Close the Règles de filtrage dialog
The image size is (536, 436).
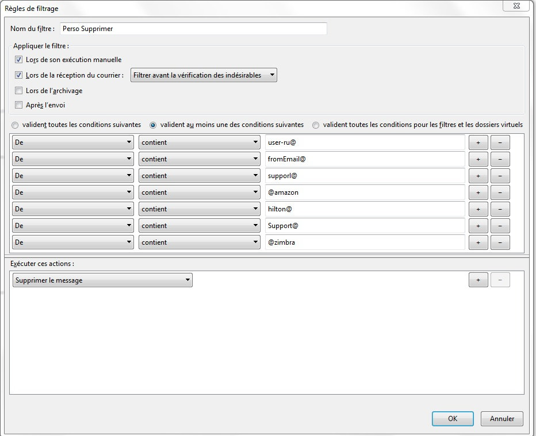(x=516, y=6)
